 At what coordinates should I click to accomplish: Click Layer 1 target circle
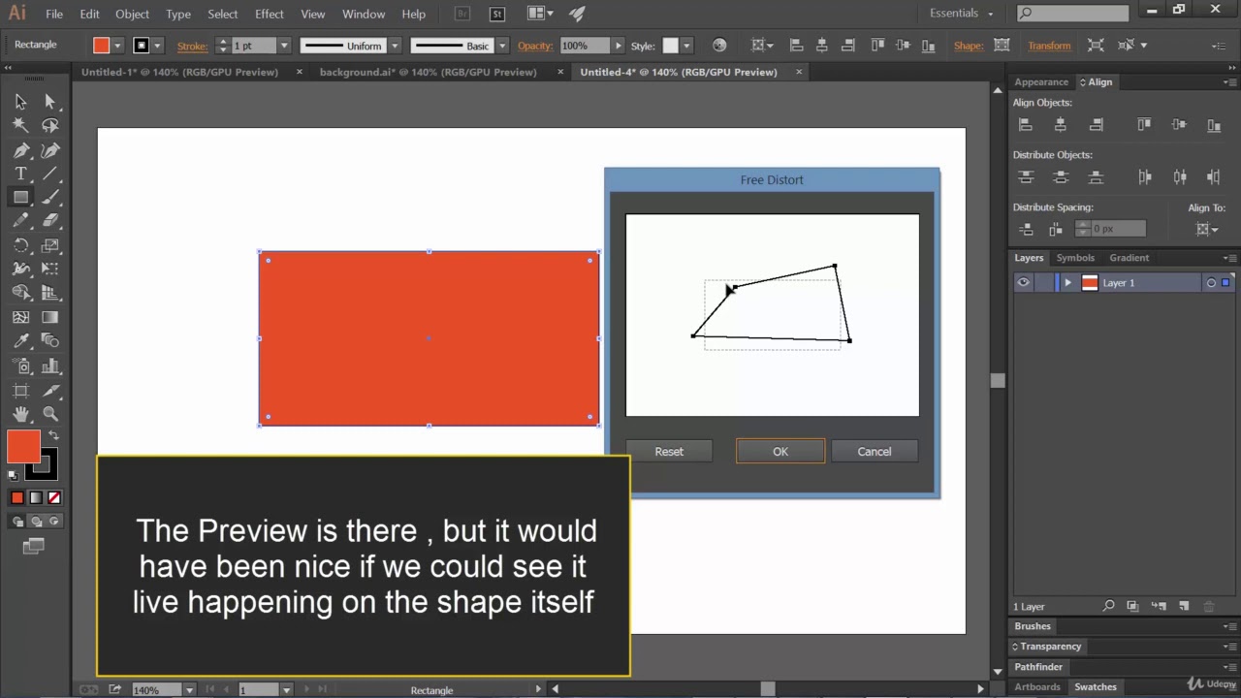(x=1211, y=283)
